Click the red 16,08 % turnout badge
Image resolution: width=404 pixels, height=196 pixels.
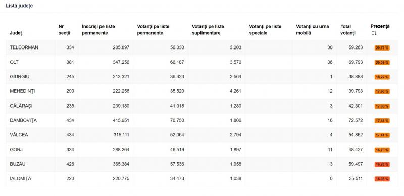point(382,179)
